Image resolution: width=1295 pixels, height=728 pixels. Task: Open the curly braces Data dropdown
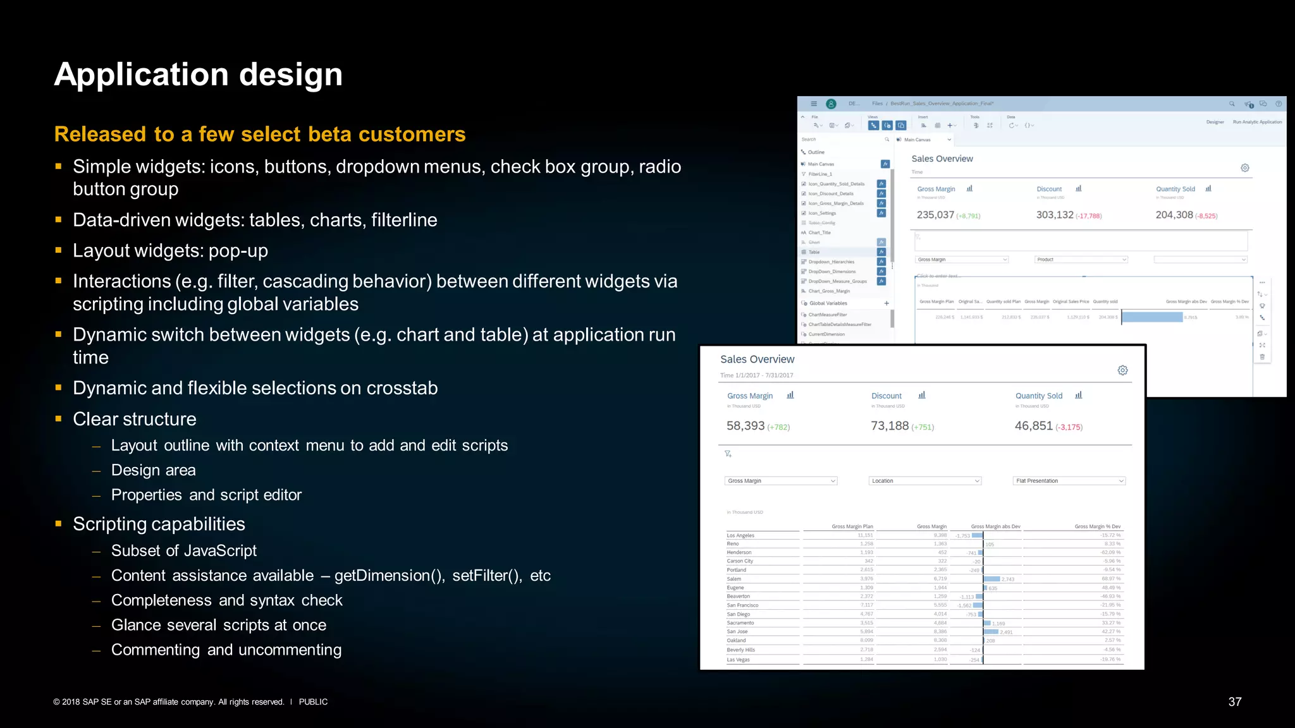[1029, 125]
